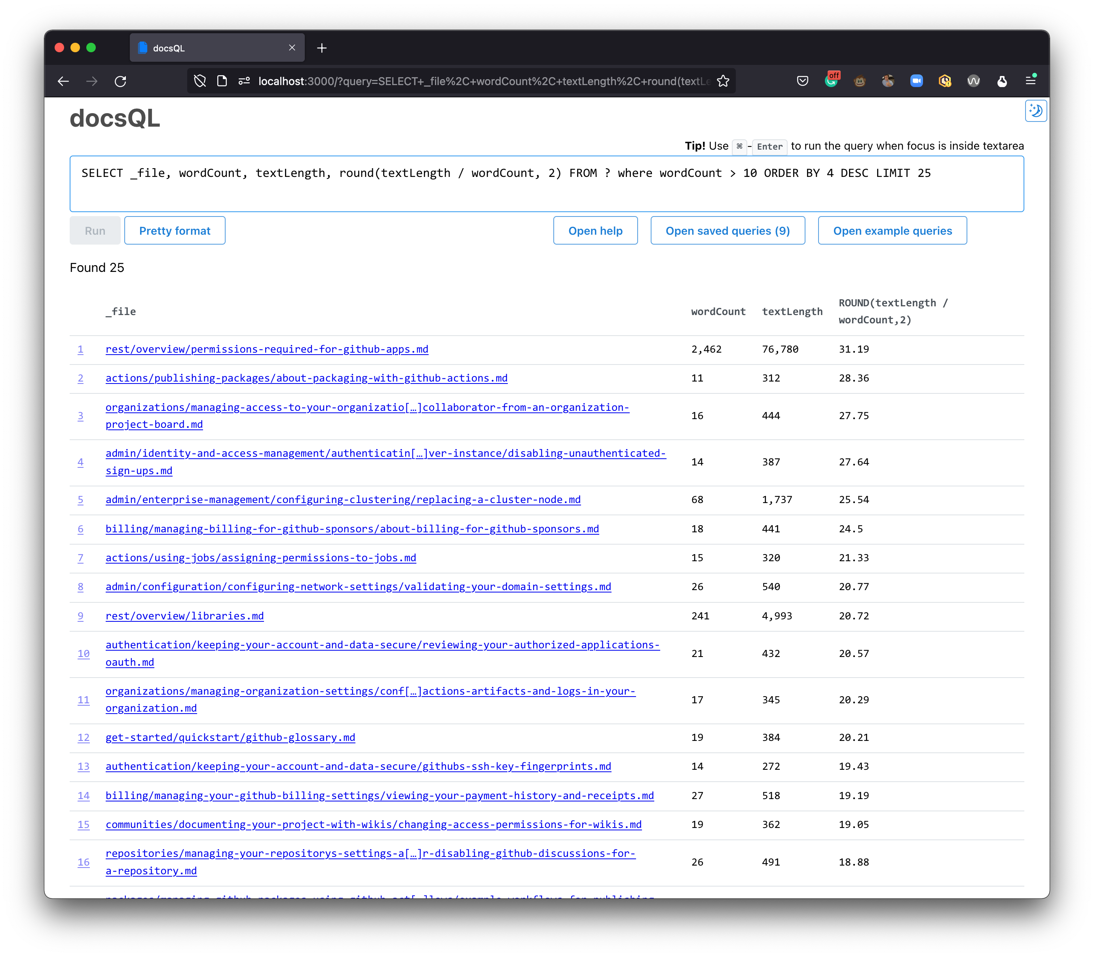
Task: Open a new browser tab
Action: pyautogui.click(x=321, y=48)
